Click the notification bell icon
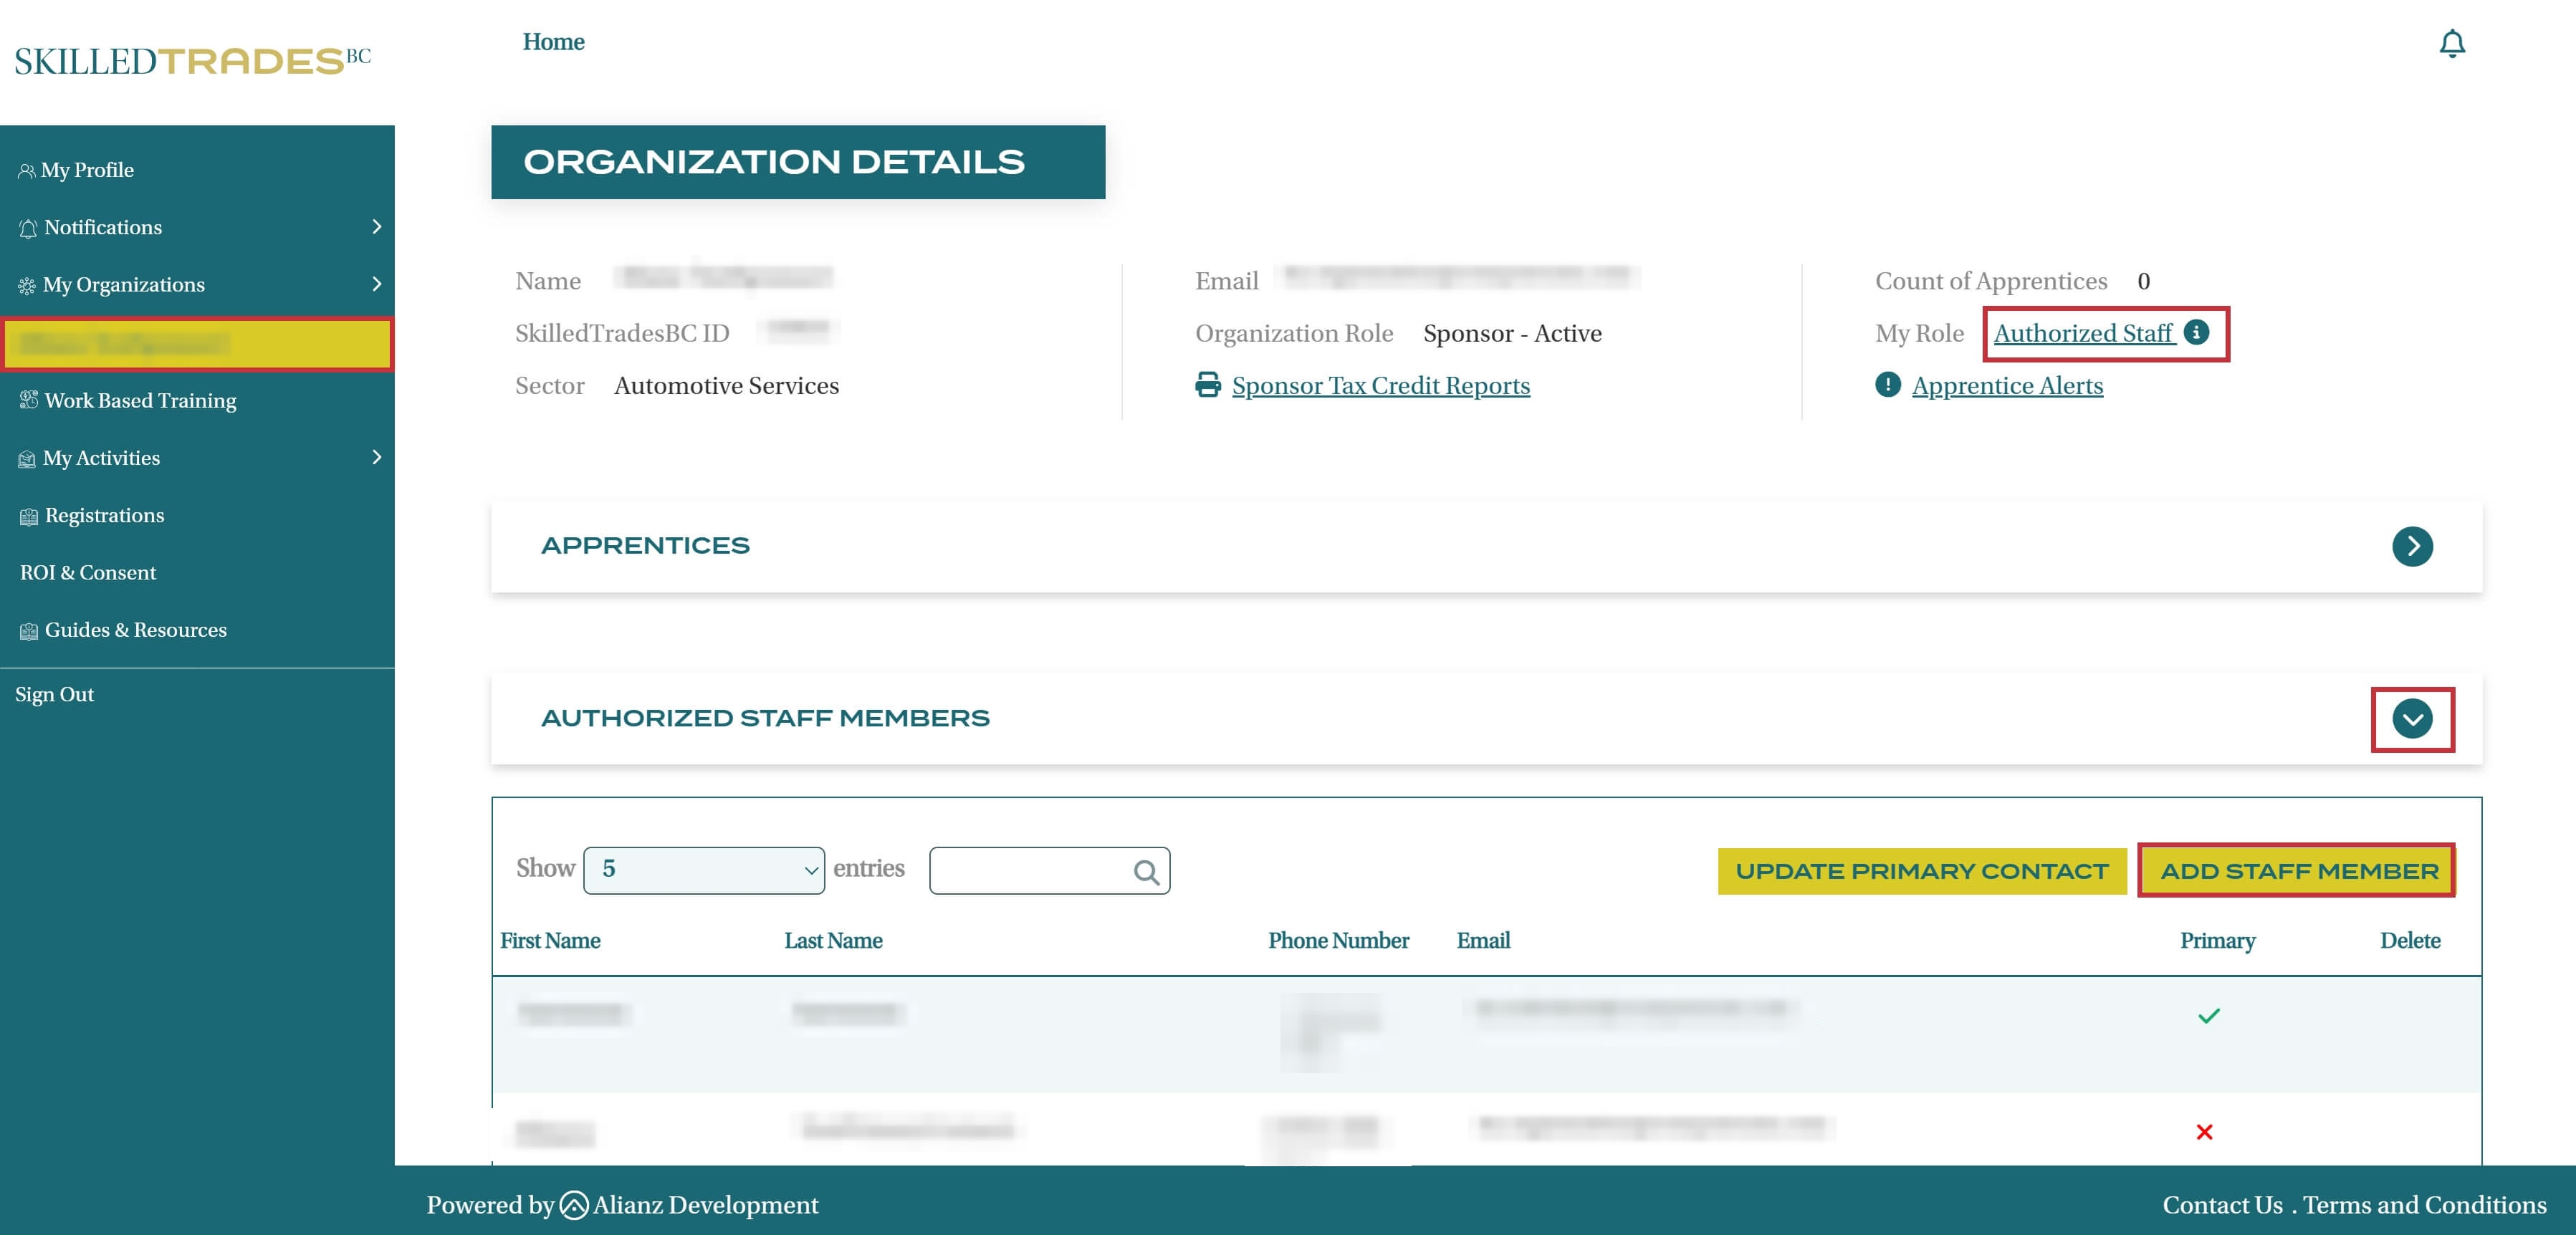The width and height of the screenshot is (2576, 1235). pos(2451,43)
